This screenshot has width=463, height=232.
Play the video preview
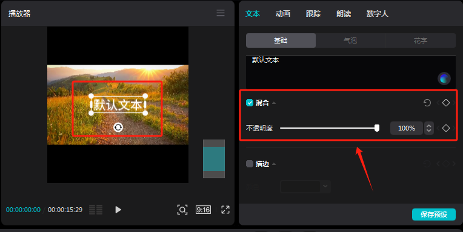tap(118, 210)
